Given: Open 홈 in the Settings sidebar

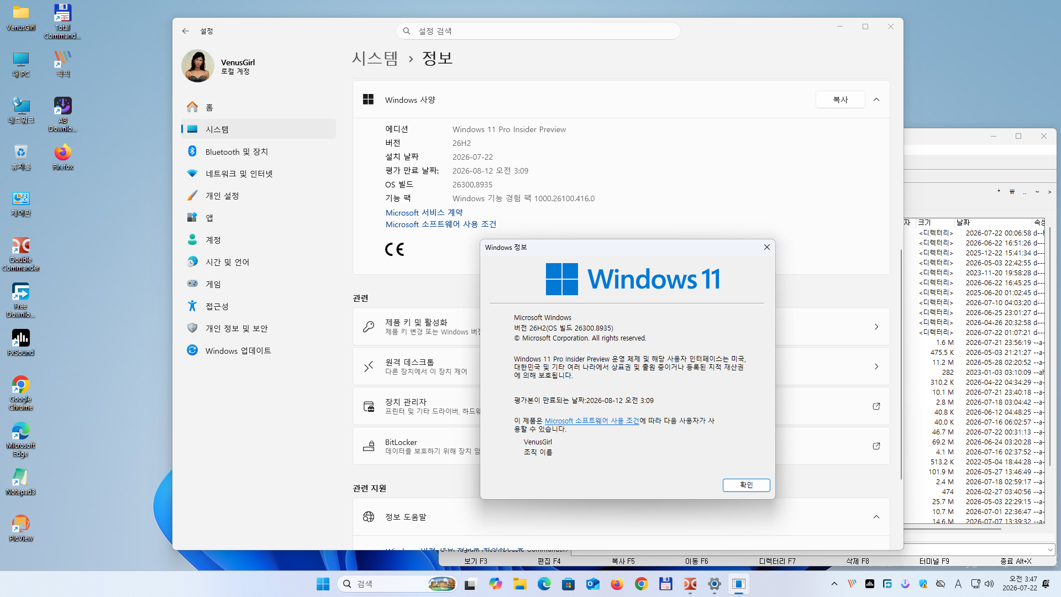Looking at the screenshot, I should (259, 107).
